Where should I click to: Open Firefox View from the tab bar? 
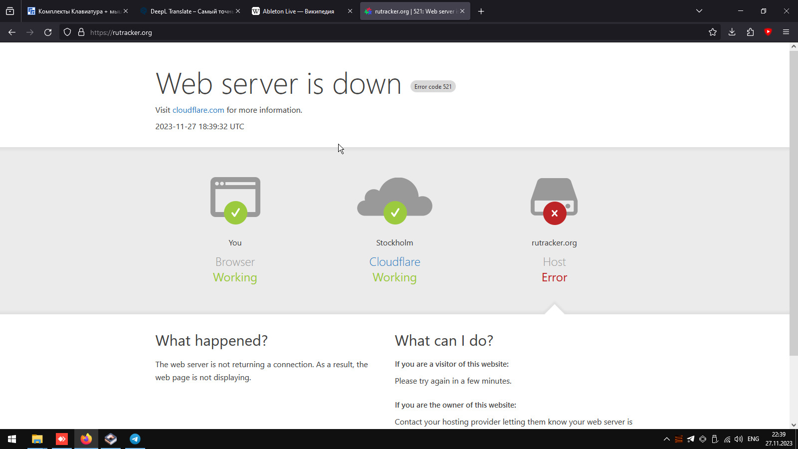click(10, 11)
